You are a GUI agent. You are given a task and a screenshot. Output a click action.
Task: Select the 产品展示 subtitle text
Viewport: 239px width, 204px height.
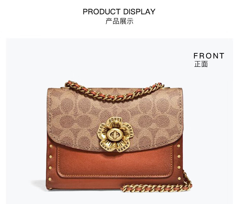pos(119,21)
